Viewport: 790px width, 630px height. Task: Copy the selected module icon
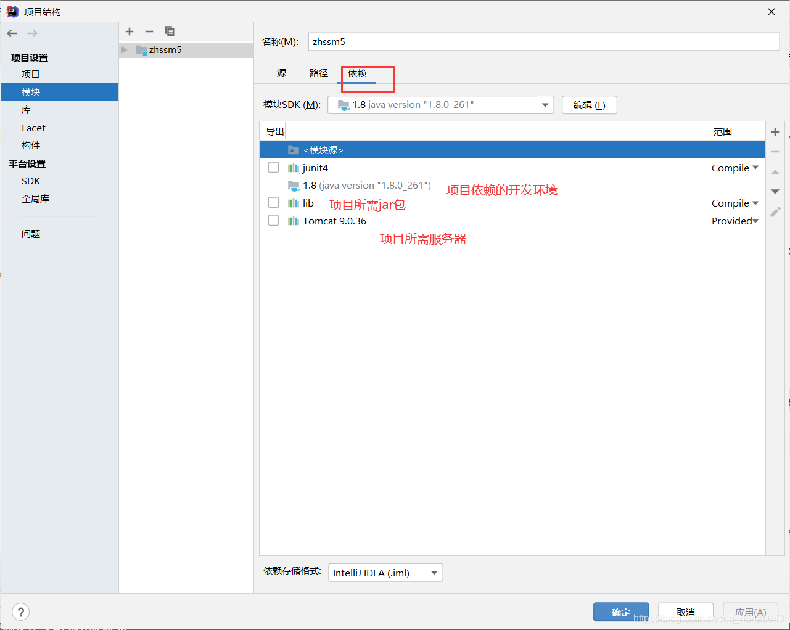[170, 31]
